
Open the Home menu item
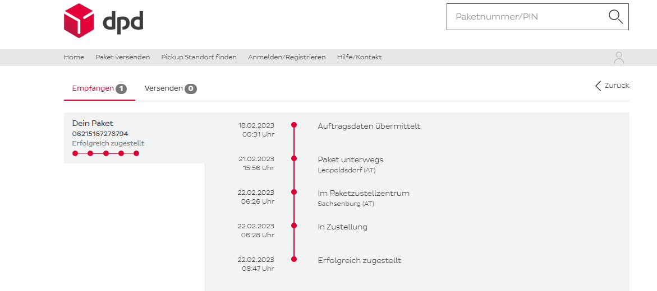[x=74, y=57]
